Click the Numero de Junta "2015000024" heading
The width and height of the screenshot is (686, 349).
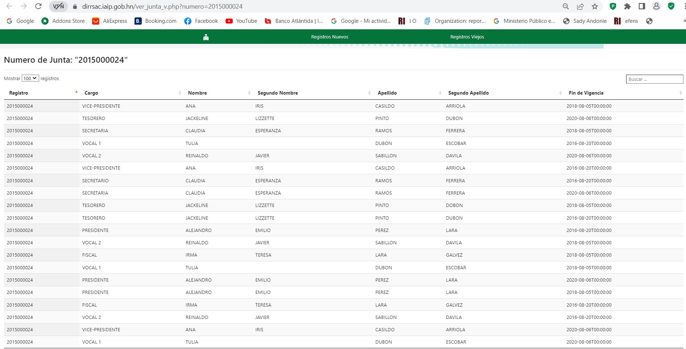coord(66,60)
